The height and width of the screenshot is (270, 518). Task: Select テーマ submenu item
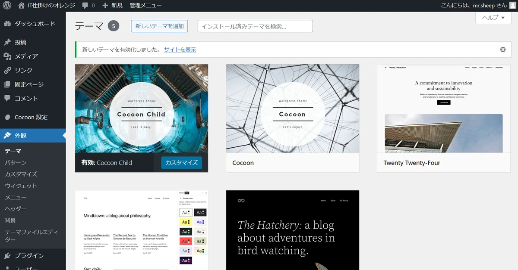(13, 151)
